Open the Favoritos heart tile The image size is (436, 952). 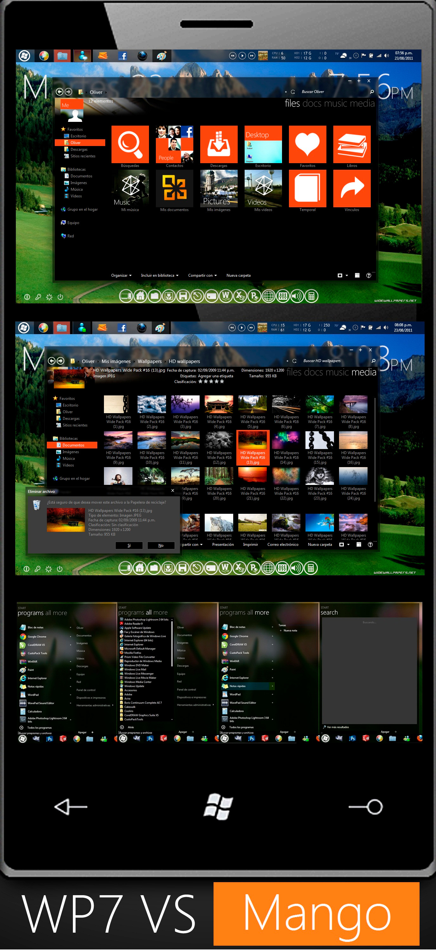pos(307,144)
